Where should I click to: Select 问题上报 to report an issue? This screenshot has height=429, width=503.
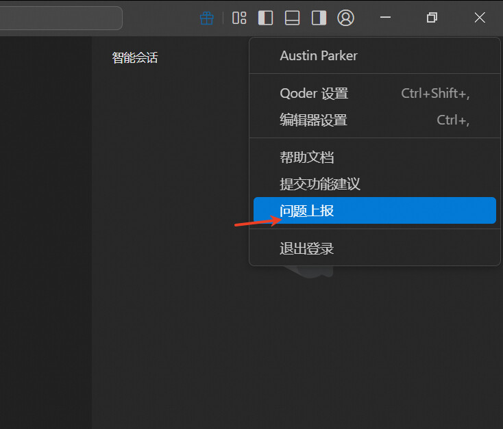click(375, 211)
